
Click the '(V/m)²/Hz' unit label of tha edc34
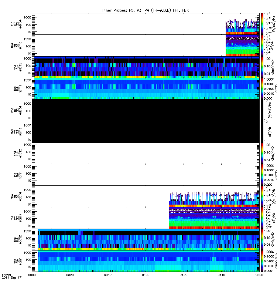coord(274,24)
